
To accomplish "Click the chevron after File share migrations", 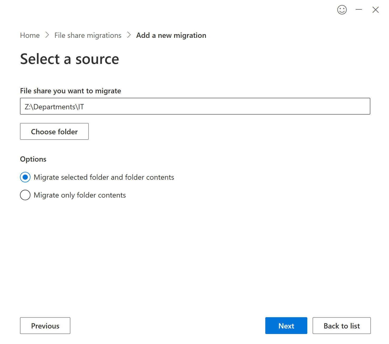I will point(129,35).
